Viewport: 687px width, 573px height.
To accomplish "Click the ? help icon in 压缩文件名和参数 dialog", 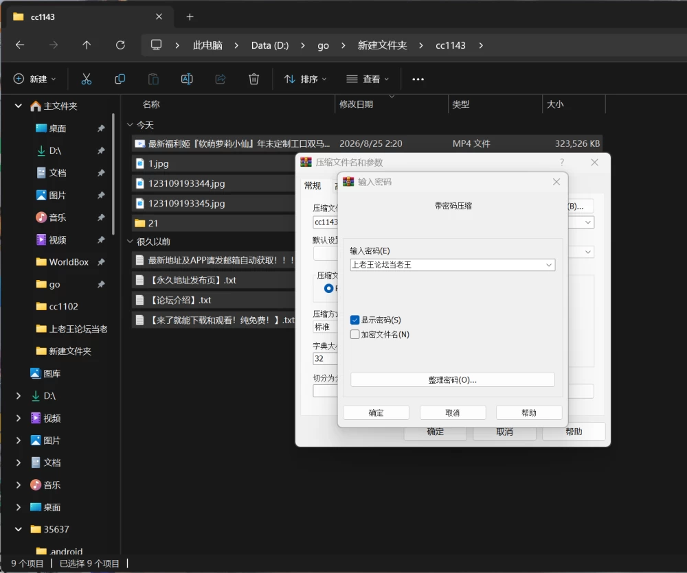I will click(x=562, y=163).
